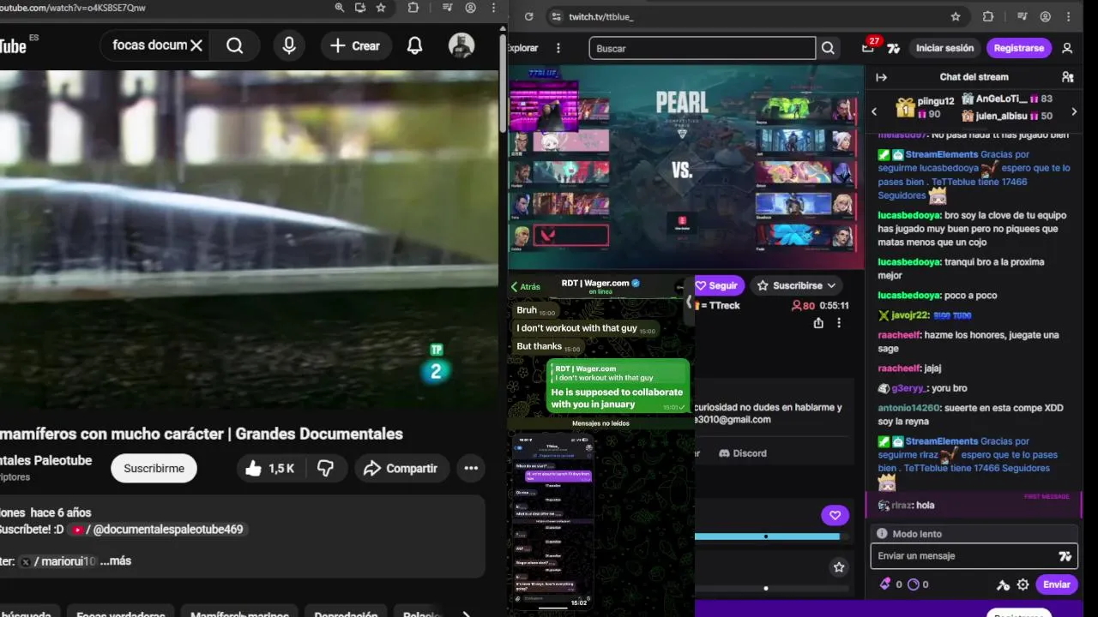Open @documentalespaleotube469 channel link
Image resolution: width=1098 pixels, height=617 pixels.
point(159,530)
